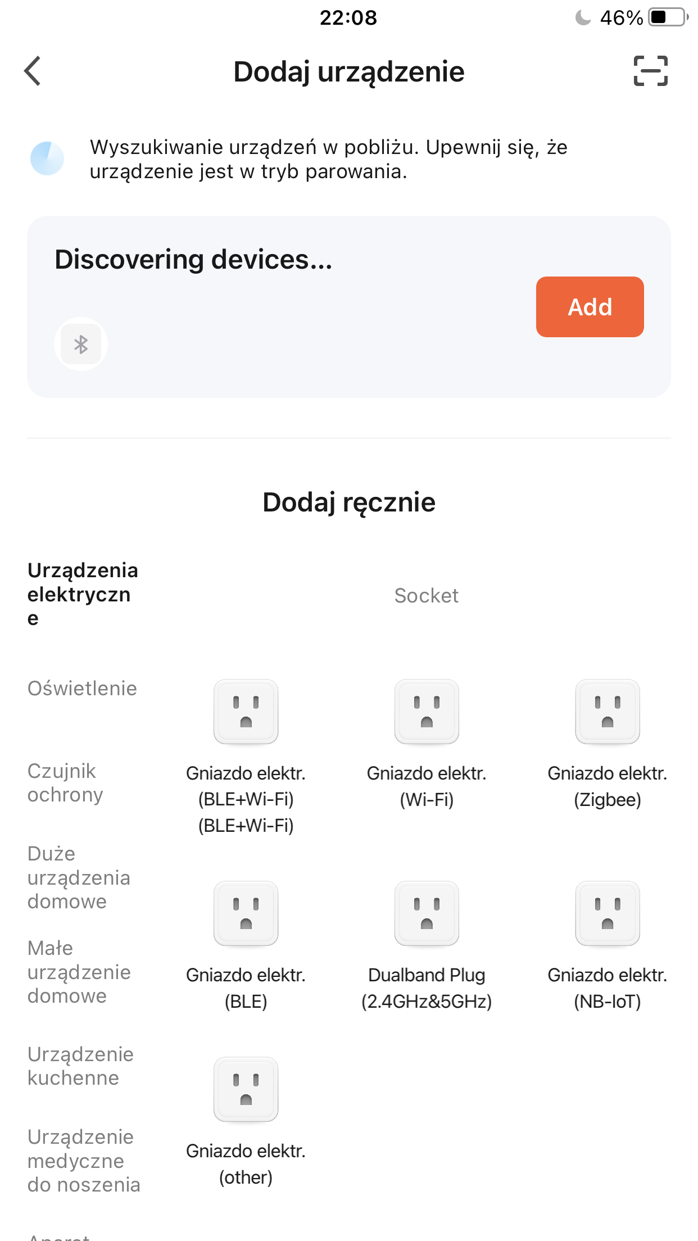Switch to Oświetlenie category
This screenshot has height=1241, width=698.
pos(82,689)
